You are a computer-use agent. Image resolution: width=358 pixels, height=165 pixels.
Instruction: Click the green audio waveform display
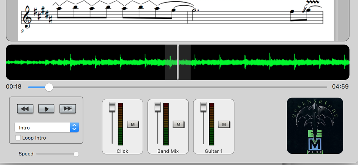(264, 62)
